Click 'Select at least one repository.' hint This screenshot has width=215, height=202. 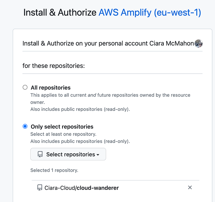point(63,134)
